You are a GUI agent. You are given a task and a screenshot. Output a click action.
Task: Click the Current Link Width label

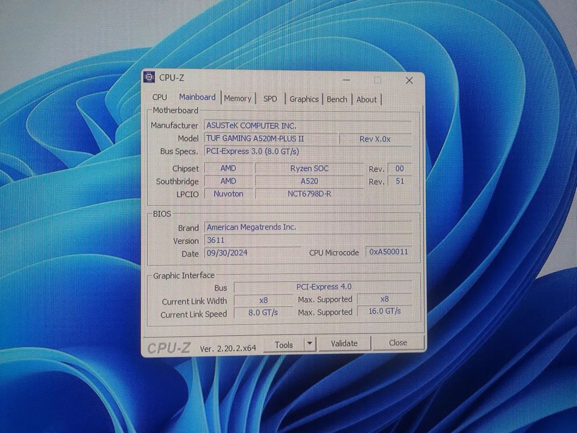tap(195, 301)
